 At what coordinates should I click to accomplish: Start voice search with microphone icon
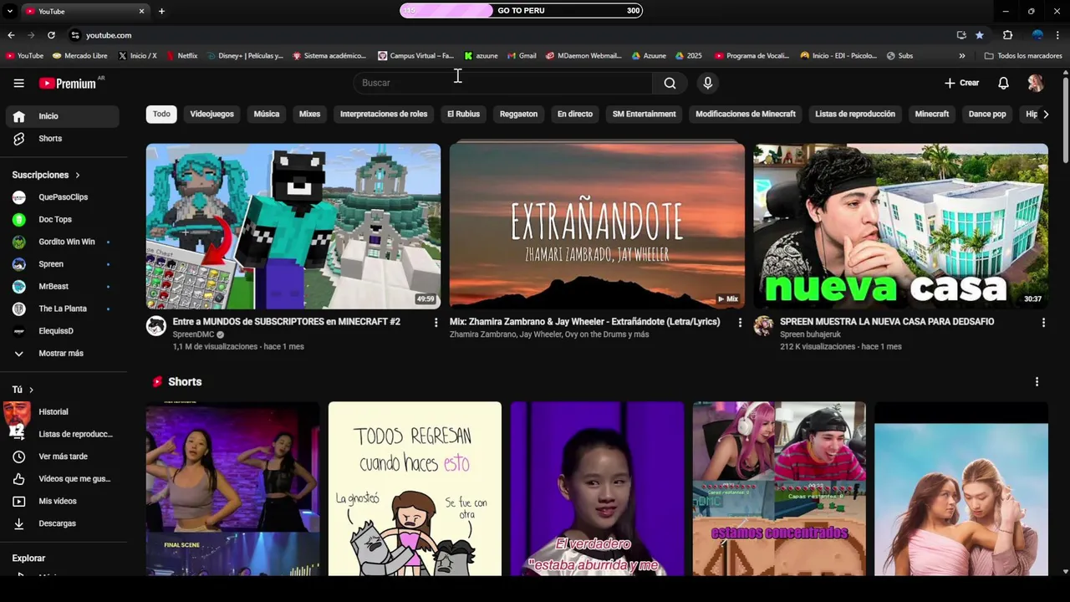click(x=708, y=83)
